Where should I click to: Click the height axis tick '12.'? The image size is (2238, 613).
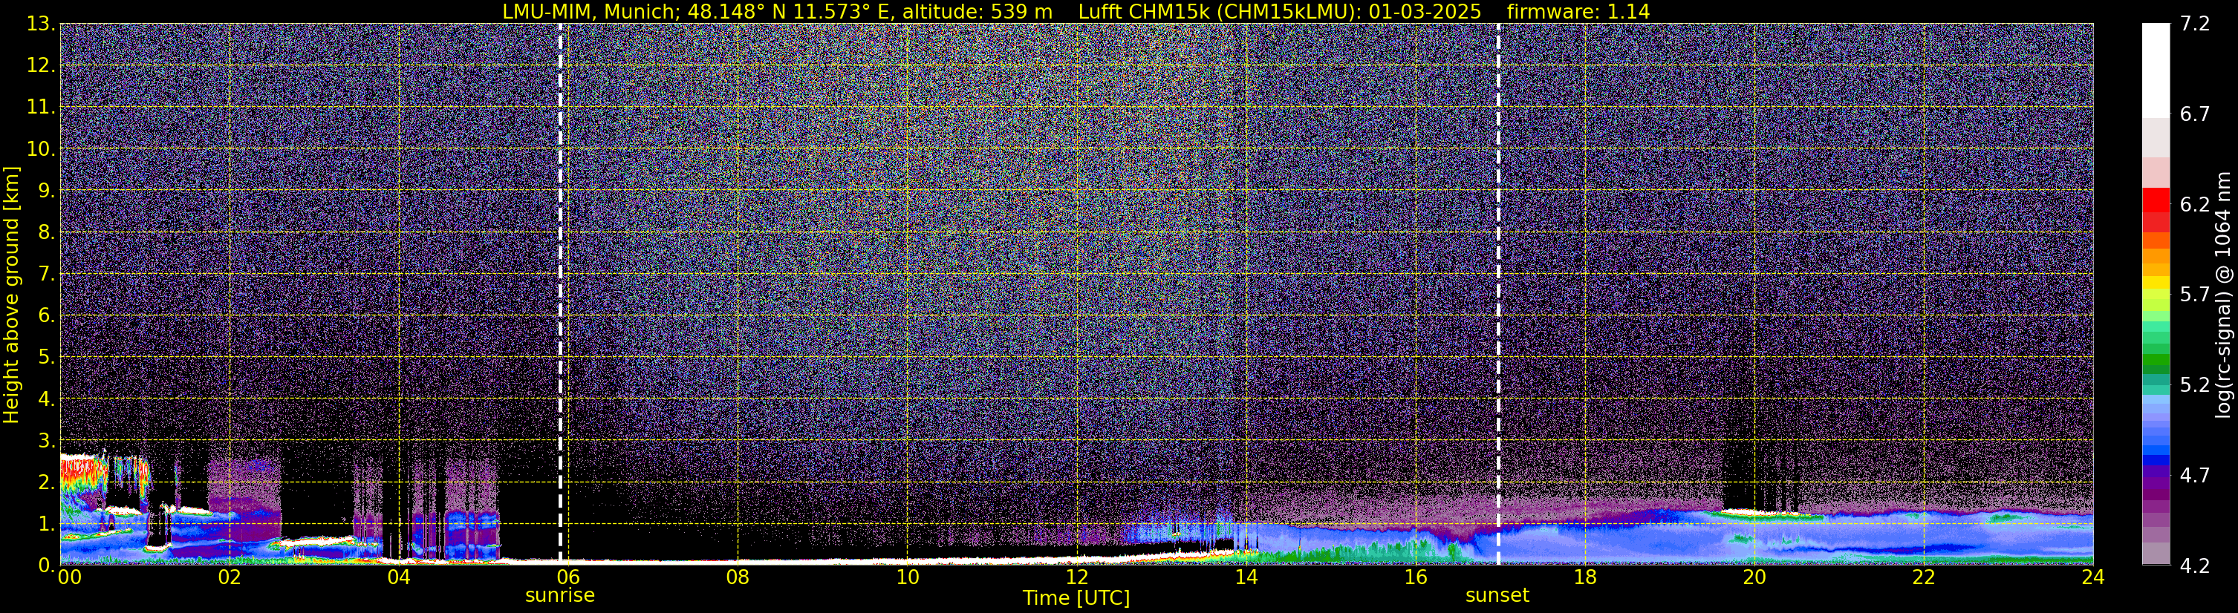[x=41, y=65]
